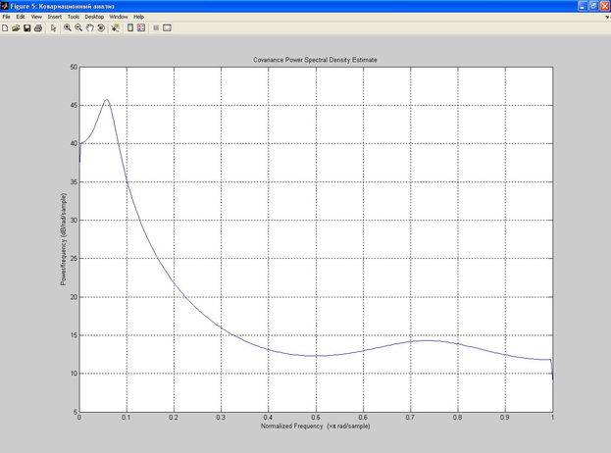Toggle the Pan hand tool
The height and width of the screenshot is (453, 611).
tap(89, 28)
